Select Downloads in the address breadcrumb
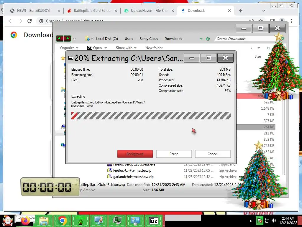Screen dimensions: 302x227 173,39
